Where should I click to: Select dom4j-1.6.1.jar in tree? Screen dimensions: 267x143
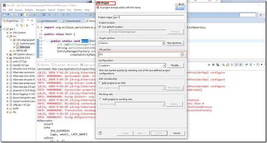(21, 65)
